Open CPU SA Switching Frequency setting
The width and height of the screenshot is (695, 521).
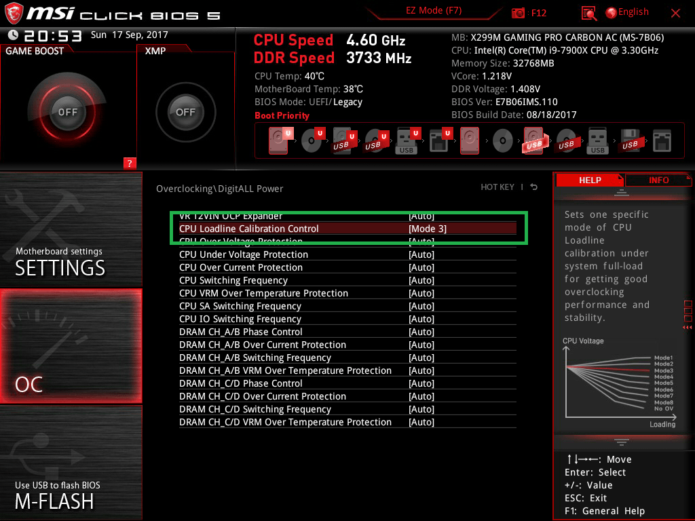click(x=347, y=306)
